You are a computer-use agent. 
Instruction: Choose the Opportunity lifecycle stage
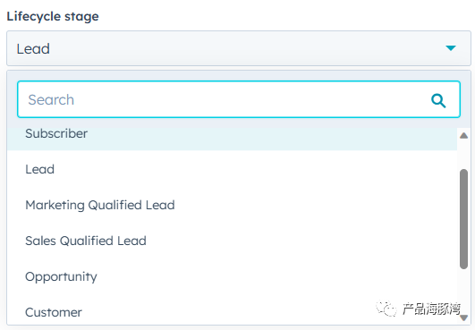tap(232, 276)
